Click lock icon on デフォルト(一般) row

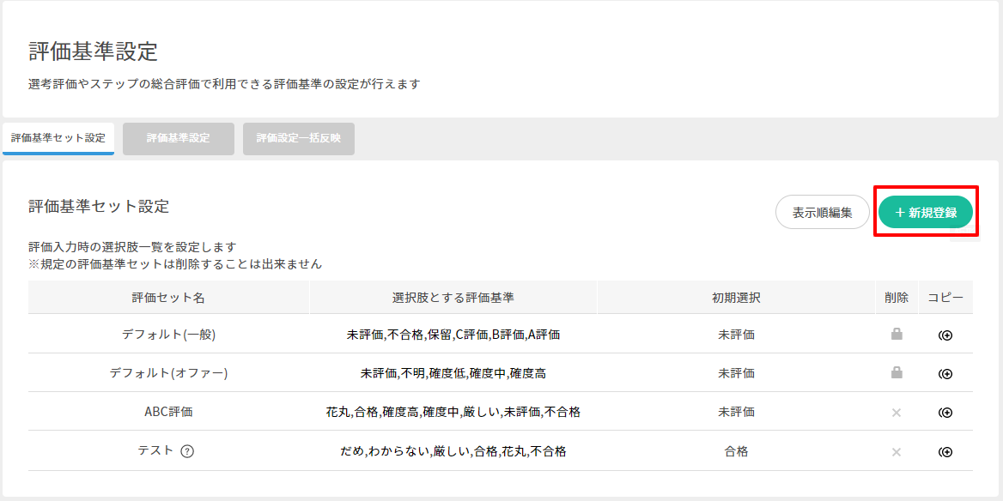pos(897,335)
